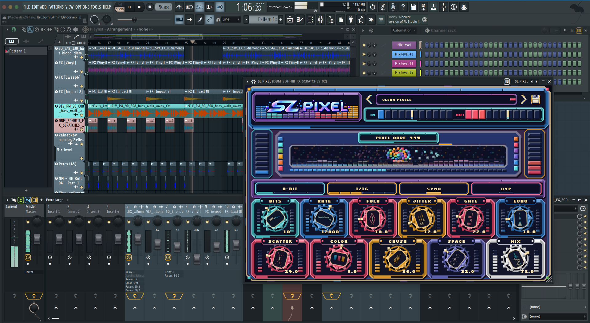Image resolution: width=590 pixels, height=323 pixels.
Task: Open the shopping cart content library icon
Action: pos(381,20)
